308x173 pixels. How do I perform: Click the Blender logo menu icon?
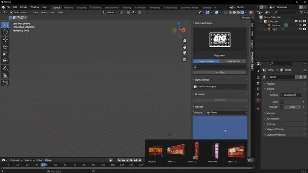tap(3, 7)
